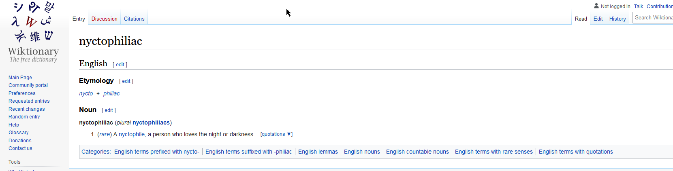Open the Glossary sidebar link
673x171 pixels.
[19, 133]
